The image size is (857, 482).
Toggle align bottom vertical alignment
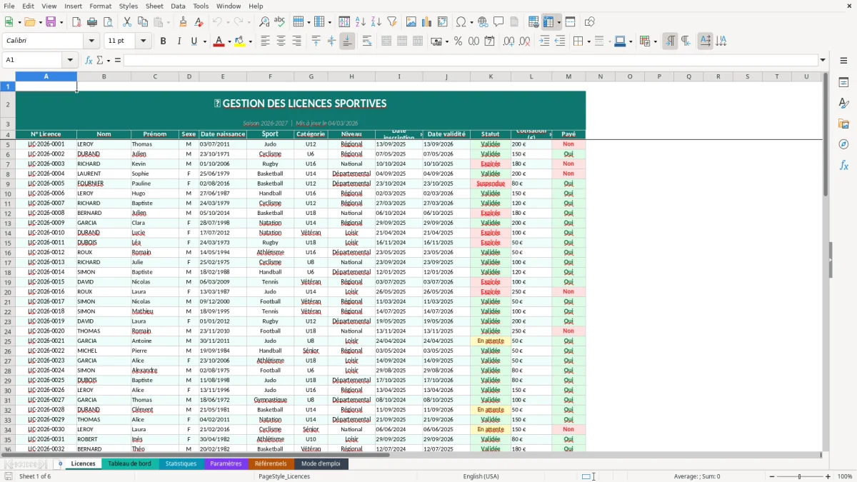pos(347,41)
